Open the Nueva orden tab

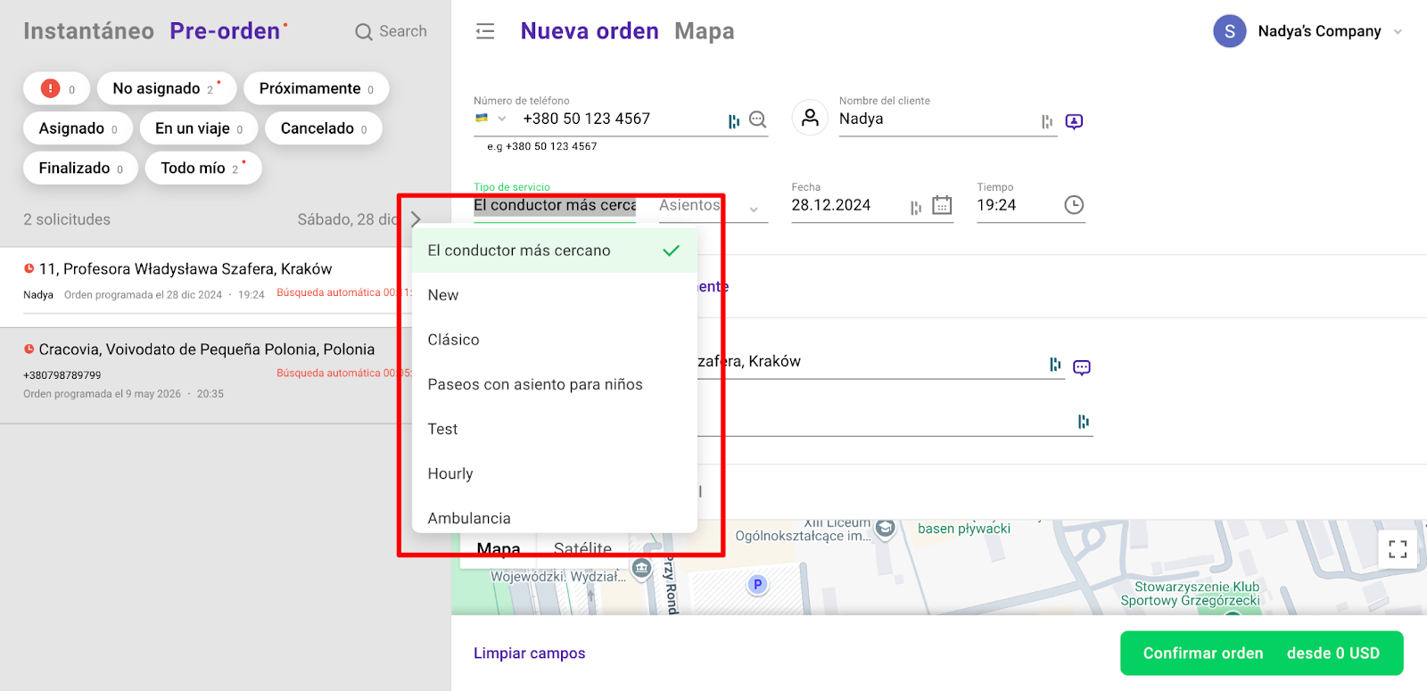click(x=590, y=31)
